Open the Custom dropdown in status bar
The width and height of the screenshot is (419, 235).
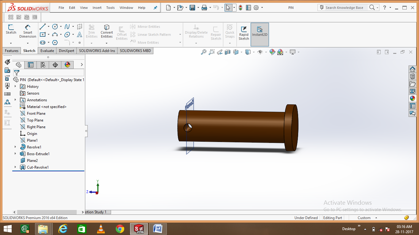(376, 218)
